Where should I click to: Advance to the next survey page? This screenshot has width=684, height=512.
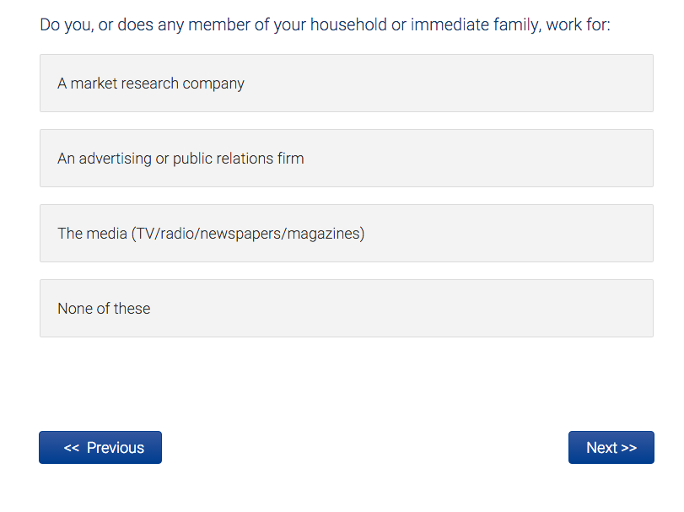(611, 448)
